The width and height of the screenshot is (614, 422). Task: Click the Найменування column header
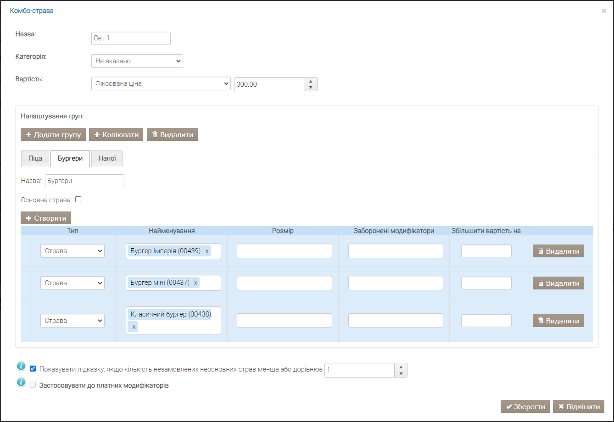click(172, 231)
